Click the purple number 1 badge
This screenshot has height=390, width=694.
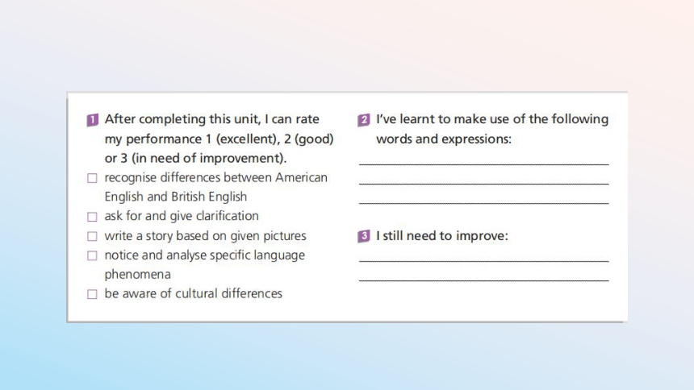pos(93,120)
